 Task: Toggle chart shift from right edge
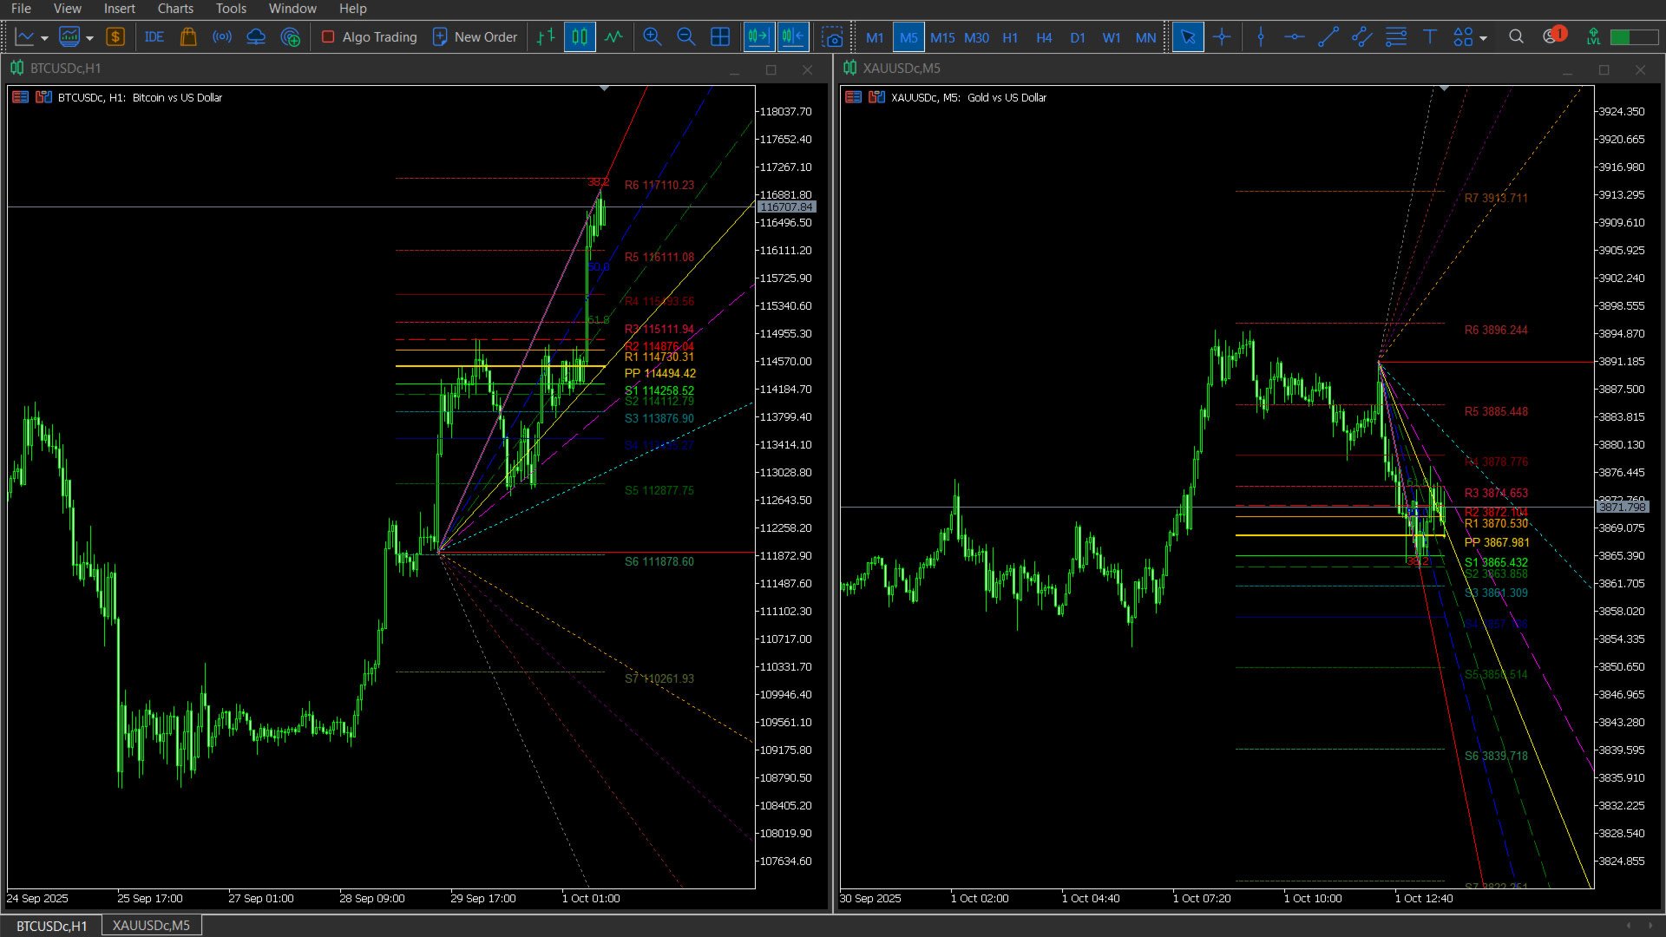click(x=792, y=37)
